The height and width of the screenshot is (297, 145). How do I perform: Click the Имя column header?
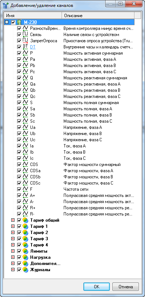(x=33, y=15)
